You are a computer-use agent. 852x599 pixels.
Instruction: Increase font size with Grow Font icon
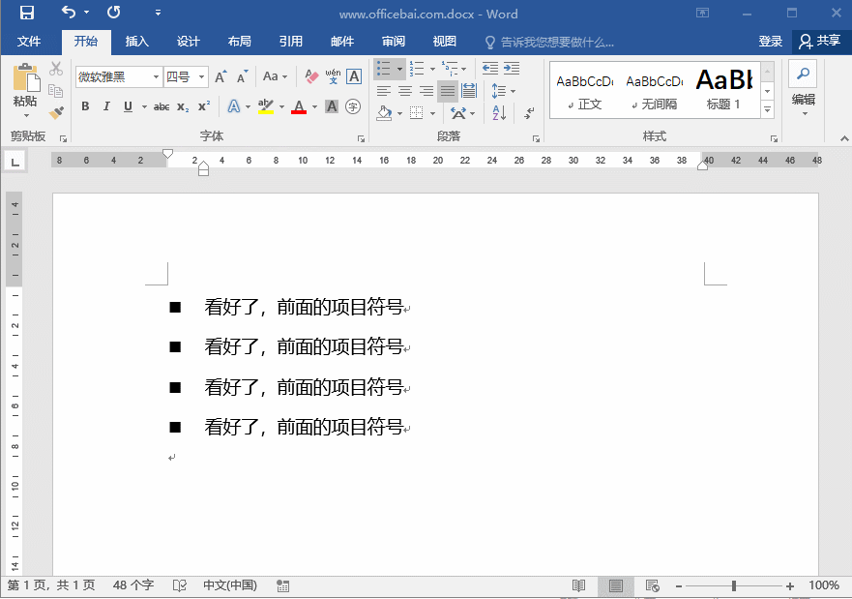(x=220, y=77)
